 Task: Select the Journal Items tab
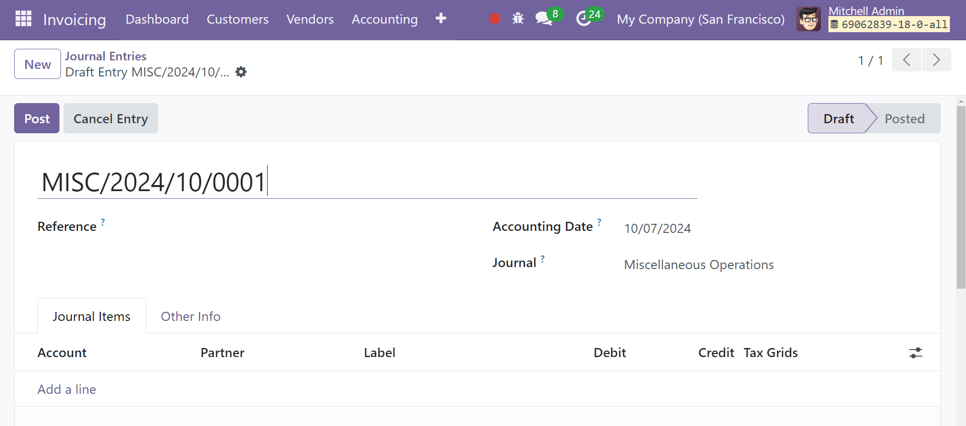pyautogui.click(x=92, y=316)
